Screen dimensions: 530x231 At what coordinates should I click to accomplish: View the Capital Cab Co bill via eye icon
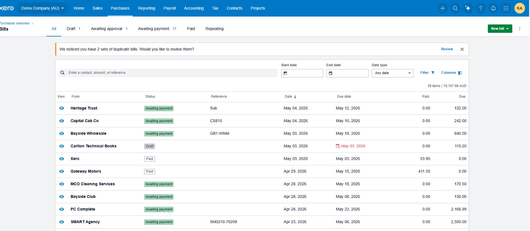62,121
